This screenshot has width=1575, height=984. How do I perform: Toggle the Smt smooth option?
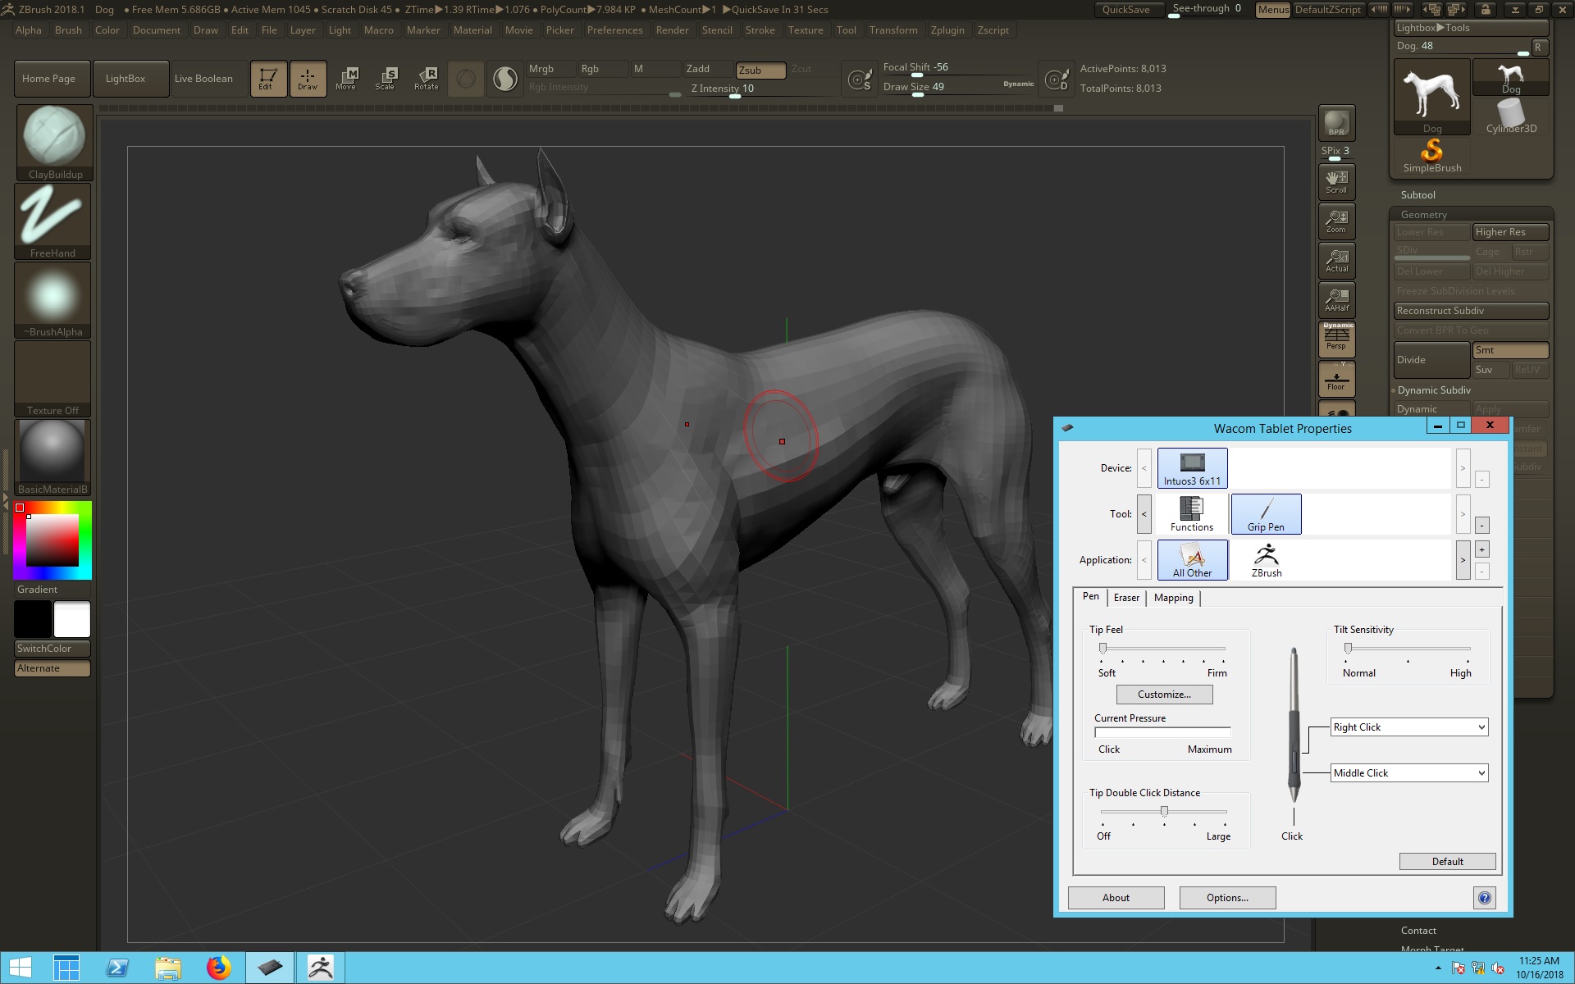1510,350
